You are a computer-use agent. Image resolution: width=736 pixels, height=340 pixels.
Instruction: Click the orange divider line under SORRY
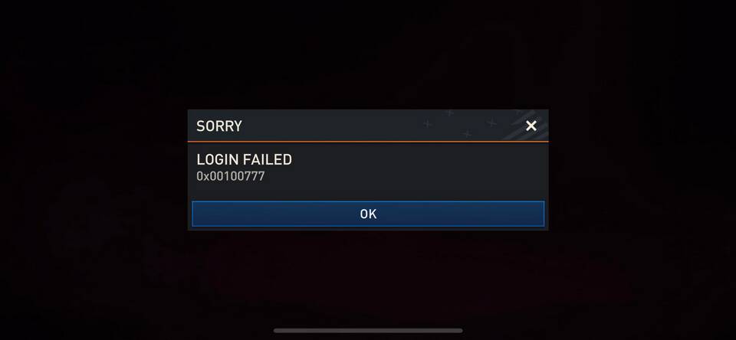tap(368, 141)
